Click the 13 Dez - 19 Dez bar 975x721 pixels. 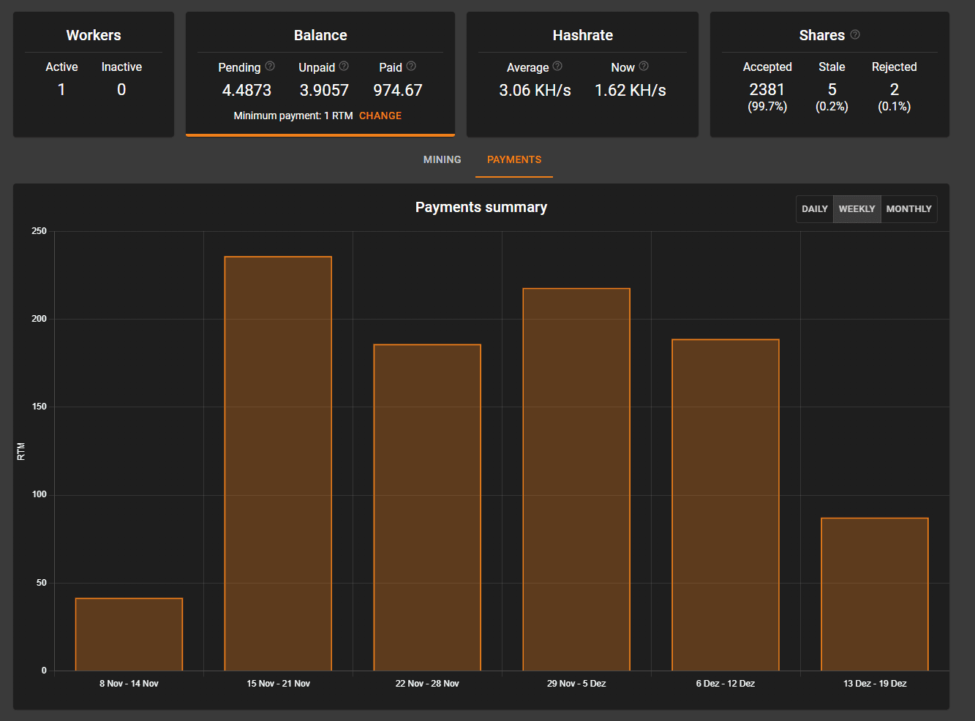(x=875, y=594)
